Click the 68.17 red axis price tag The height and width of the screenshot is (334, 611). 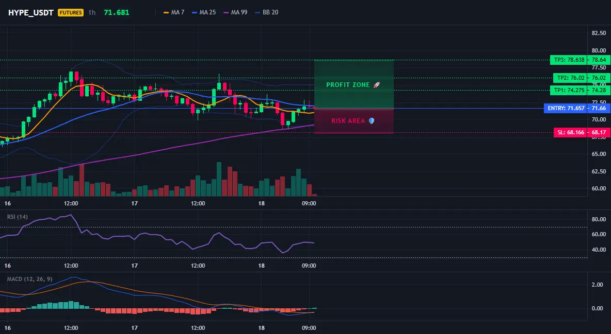(599, 133)
